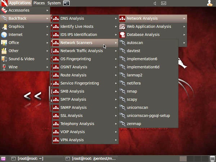This screenshot has width=216, height=162.
Task: Select Telephony Analysis menu entry
Action: coord(85,124)
